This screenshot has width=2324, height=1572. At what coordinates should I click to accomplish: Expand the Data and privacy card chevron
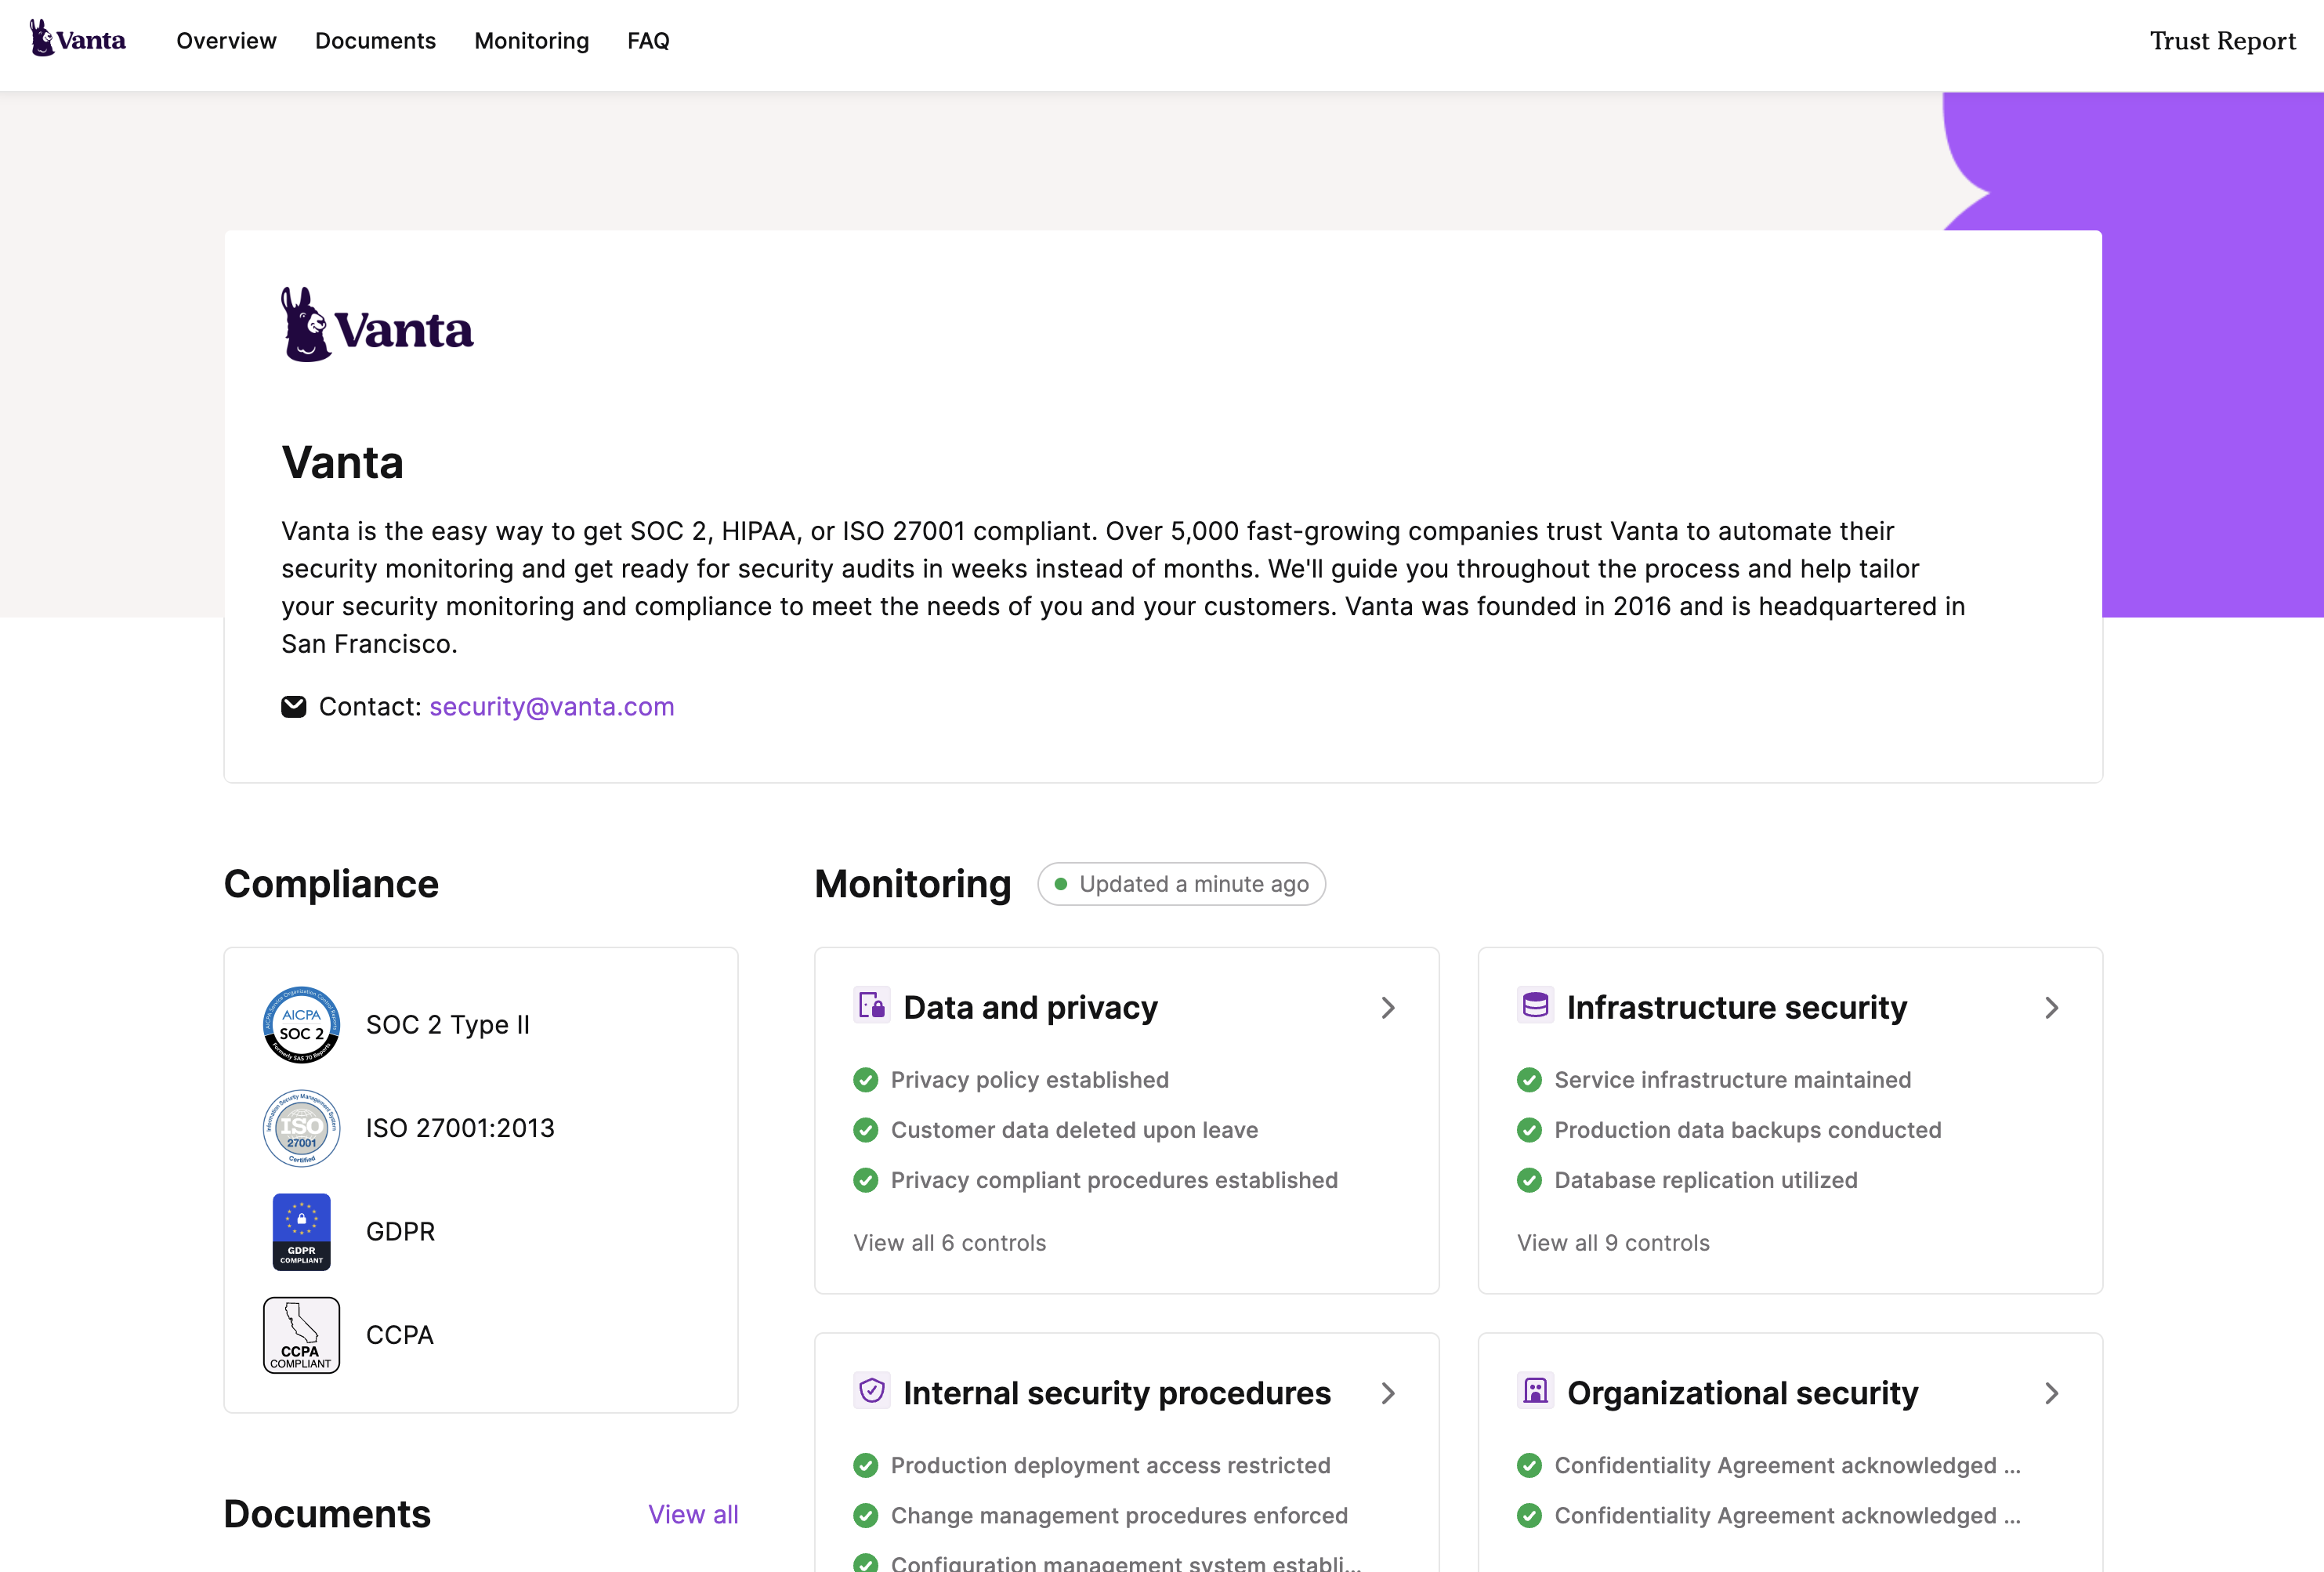(1388, 1007)
